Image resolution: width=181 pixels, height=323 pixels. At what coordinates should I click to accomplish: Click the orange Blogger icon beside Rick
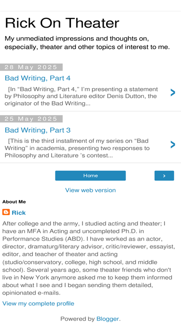[x=6, y=212]
